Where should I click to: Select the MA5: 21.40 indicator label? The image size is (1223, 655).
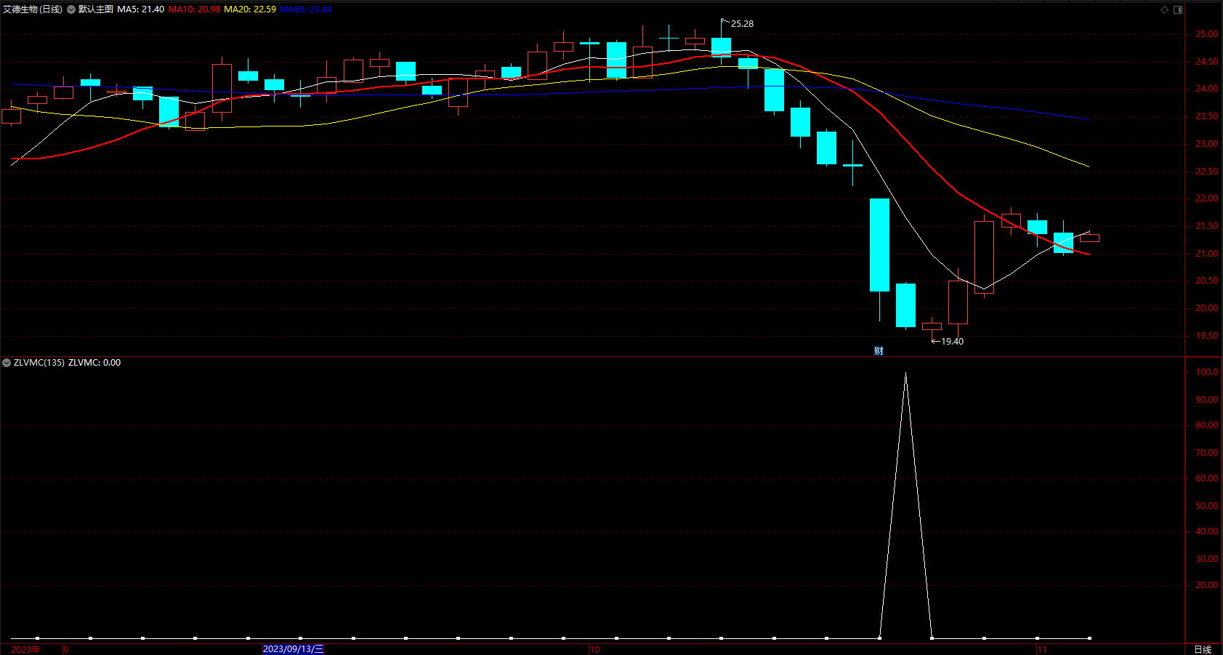[140, 9]
